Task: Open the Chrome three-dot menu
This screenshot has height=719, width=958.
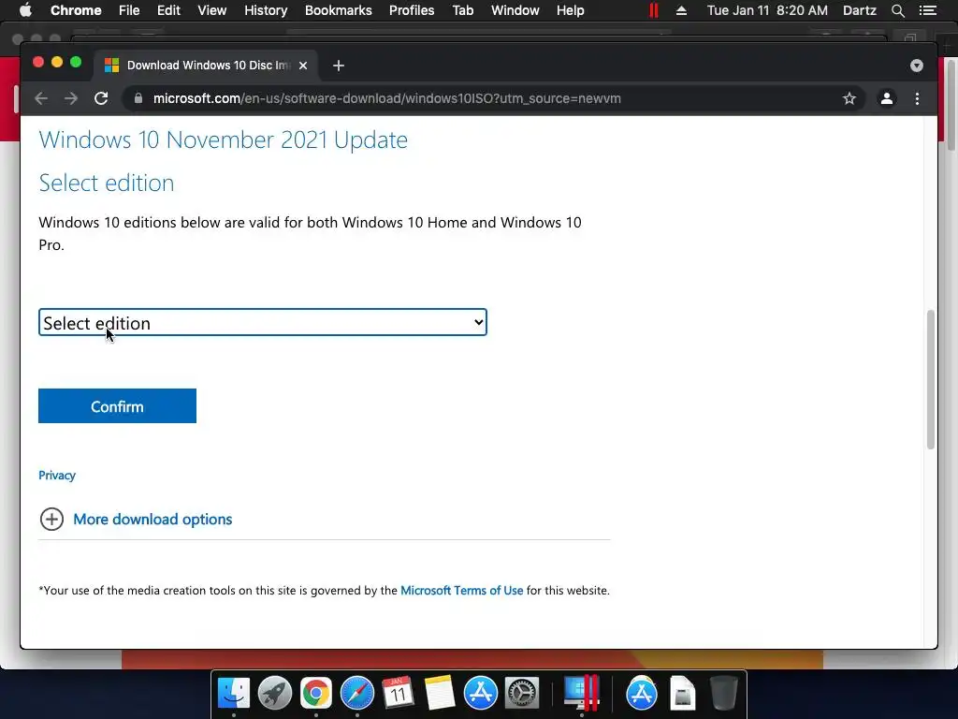Action: [917, 98]
